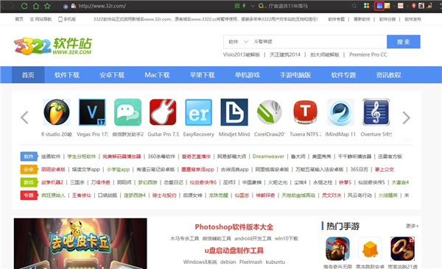Open u盘启动盘制作工具 headline
The height and width of the screenshot is (269, 442).
tap(234, 251)
